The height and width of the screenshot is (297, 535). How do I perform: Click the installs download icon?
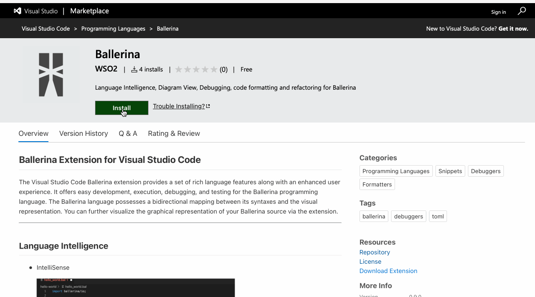134,70
